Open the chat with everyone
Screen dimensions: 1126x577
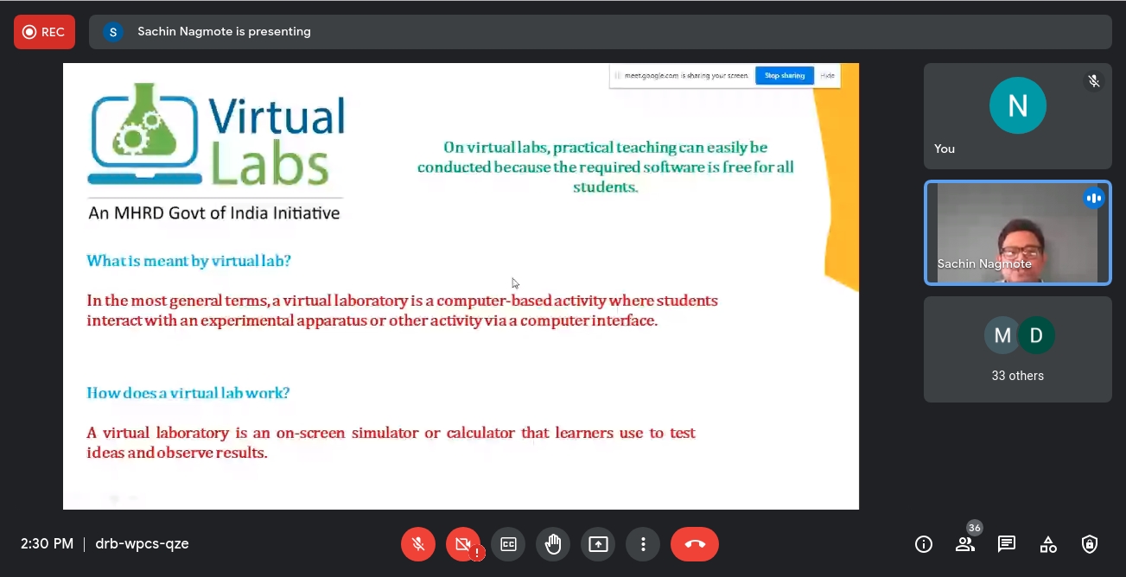[x=1007, y=544]
